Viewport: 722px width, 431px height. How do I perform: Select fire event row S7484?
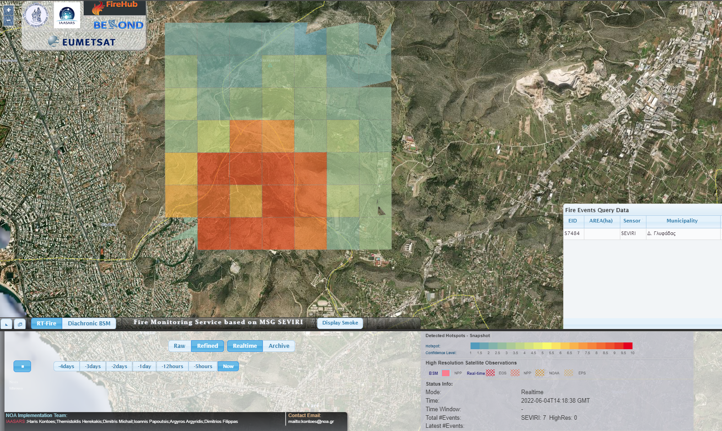click(x=642, y=234)
